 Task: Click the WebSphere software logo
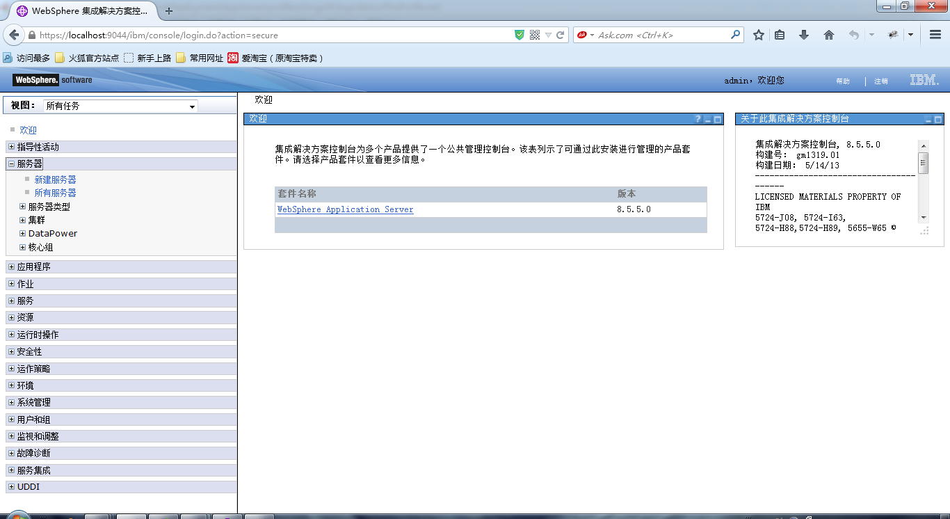54,80
